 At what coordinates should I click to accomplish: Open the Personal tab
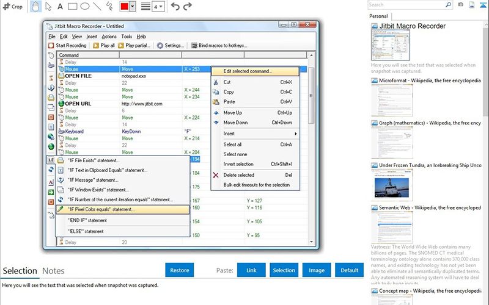click(378, 16)
